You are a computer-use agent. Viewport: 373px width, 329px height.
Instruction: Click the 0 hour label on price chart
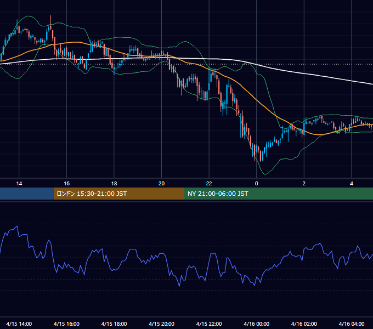coord(257,184)
